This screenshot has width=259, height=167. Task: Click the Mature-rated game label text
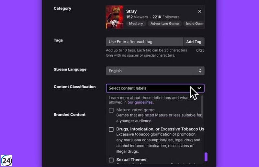click(135, 110)
